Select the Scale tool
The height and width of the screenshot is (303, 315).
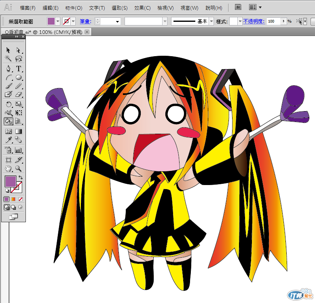point(19,104)
